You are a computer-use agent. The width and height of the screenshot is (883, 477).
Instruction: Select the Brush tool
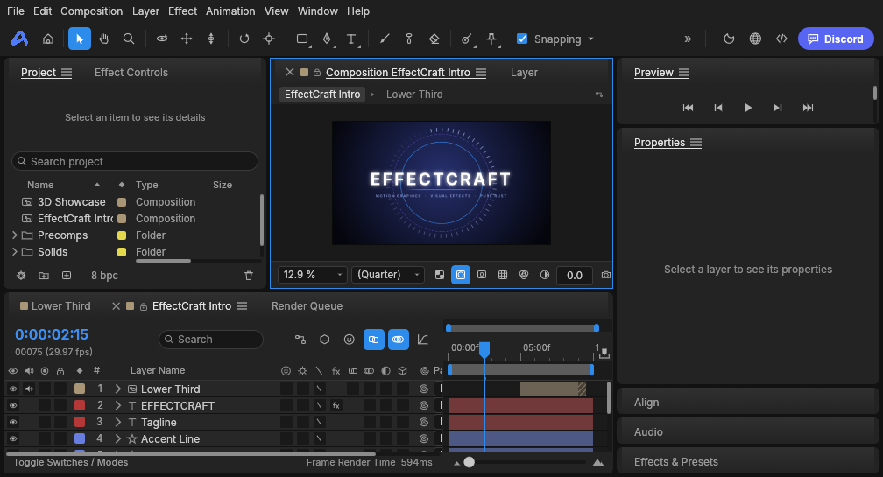click(x=385, y=39)
